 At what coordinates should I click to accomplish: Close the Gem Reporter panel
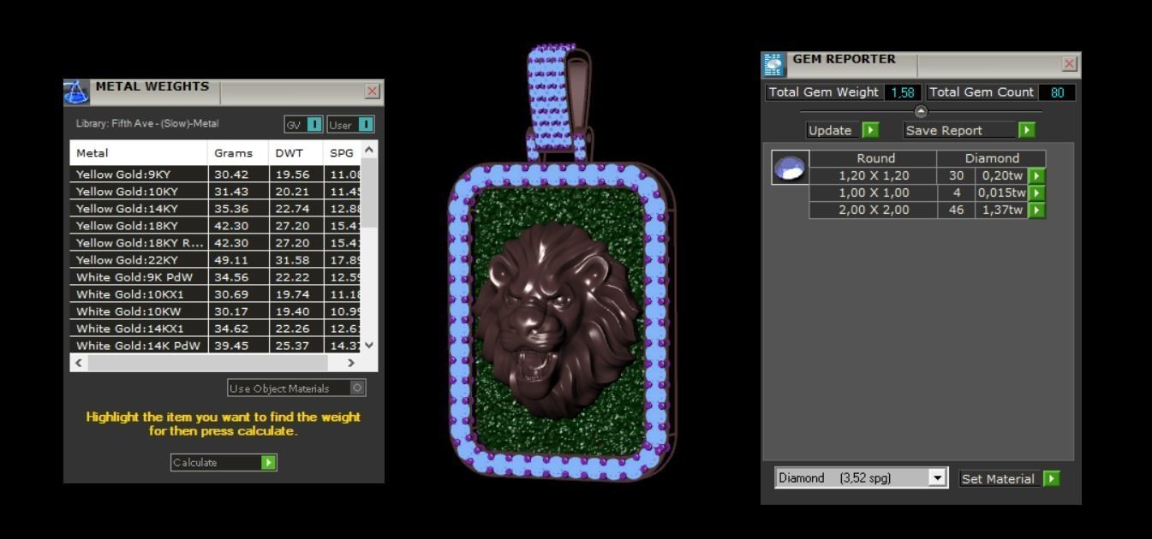(1069, 64)
